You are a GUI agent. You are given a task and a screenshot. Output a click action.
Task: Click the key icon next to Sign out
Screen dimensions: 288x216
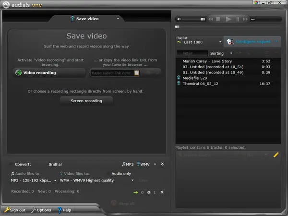[7, 210]
